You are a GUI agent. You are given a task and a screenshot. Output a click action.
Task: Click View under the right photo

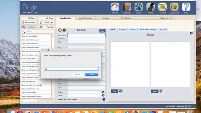(x=155, y=91)
